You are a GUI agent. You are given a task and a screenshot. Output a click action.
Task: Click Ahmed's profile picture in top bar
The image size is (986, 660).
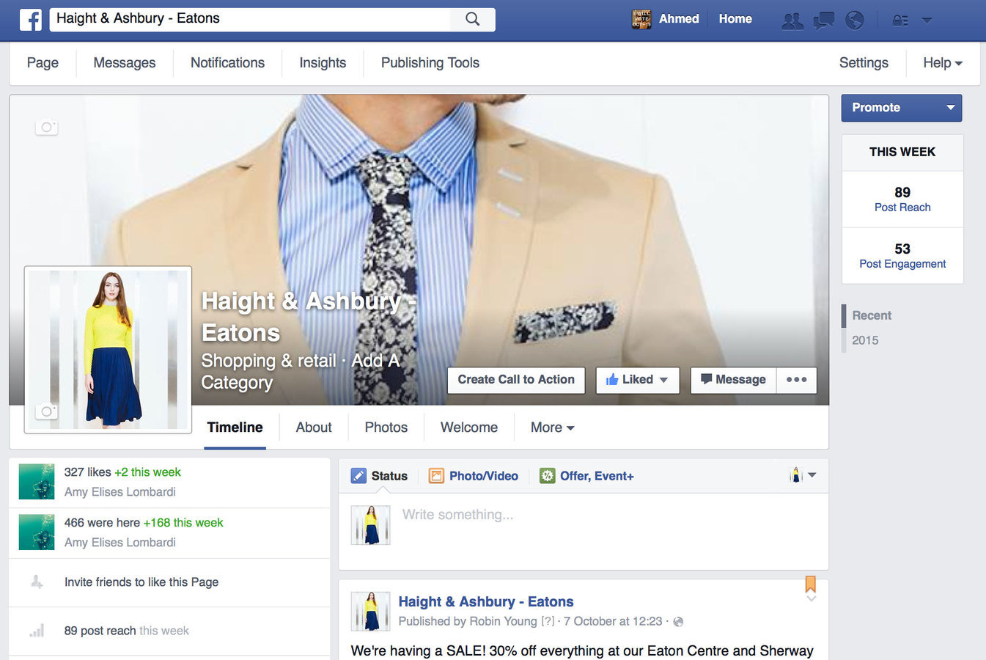tap(641, 19)
